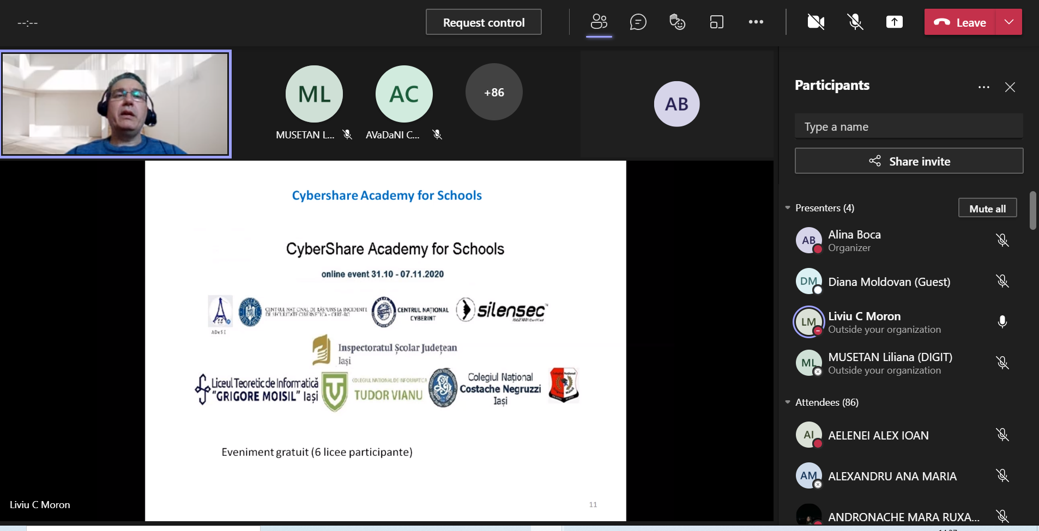Image resolution: width=1039 pixels, height=531 pixels.
Task: Show the +86 additional participants bubble
Action: coord(494,93)
